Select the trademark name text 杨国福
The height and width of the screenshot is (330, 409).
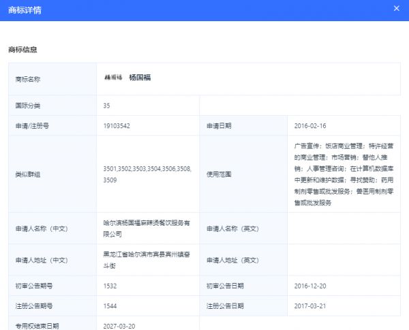click(x=140, y=78)
